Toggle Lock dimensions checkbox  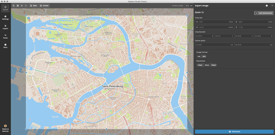pyautogui.click(x=264, y=13)
